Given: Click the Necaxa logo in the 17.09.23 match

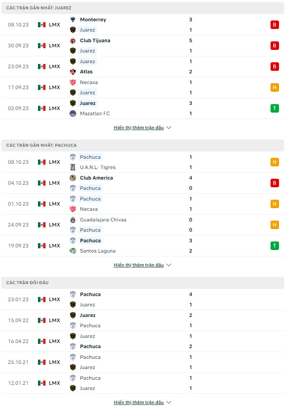Looking at the screenshot, I should point(73,82).
